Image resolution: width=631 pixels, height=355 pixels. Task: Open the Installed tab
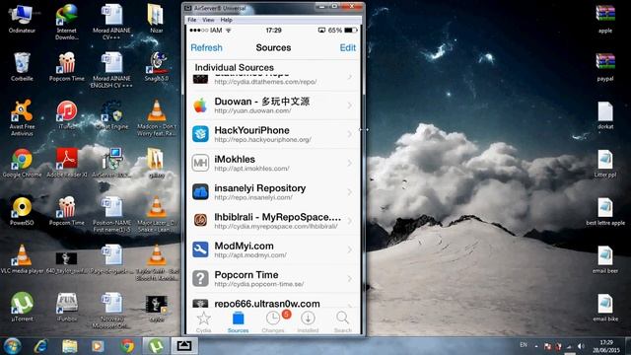308,321
